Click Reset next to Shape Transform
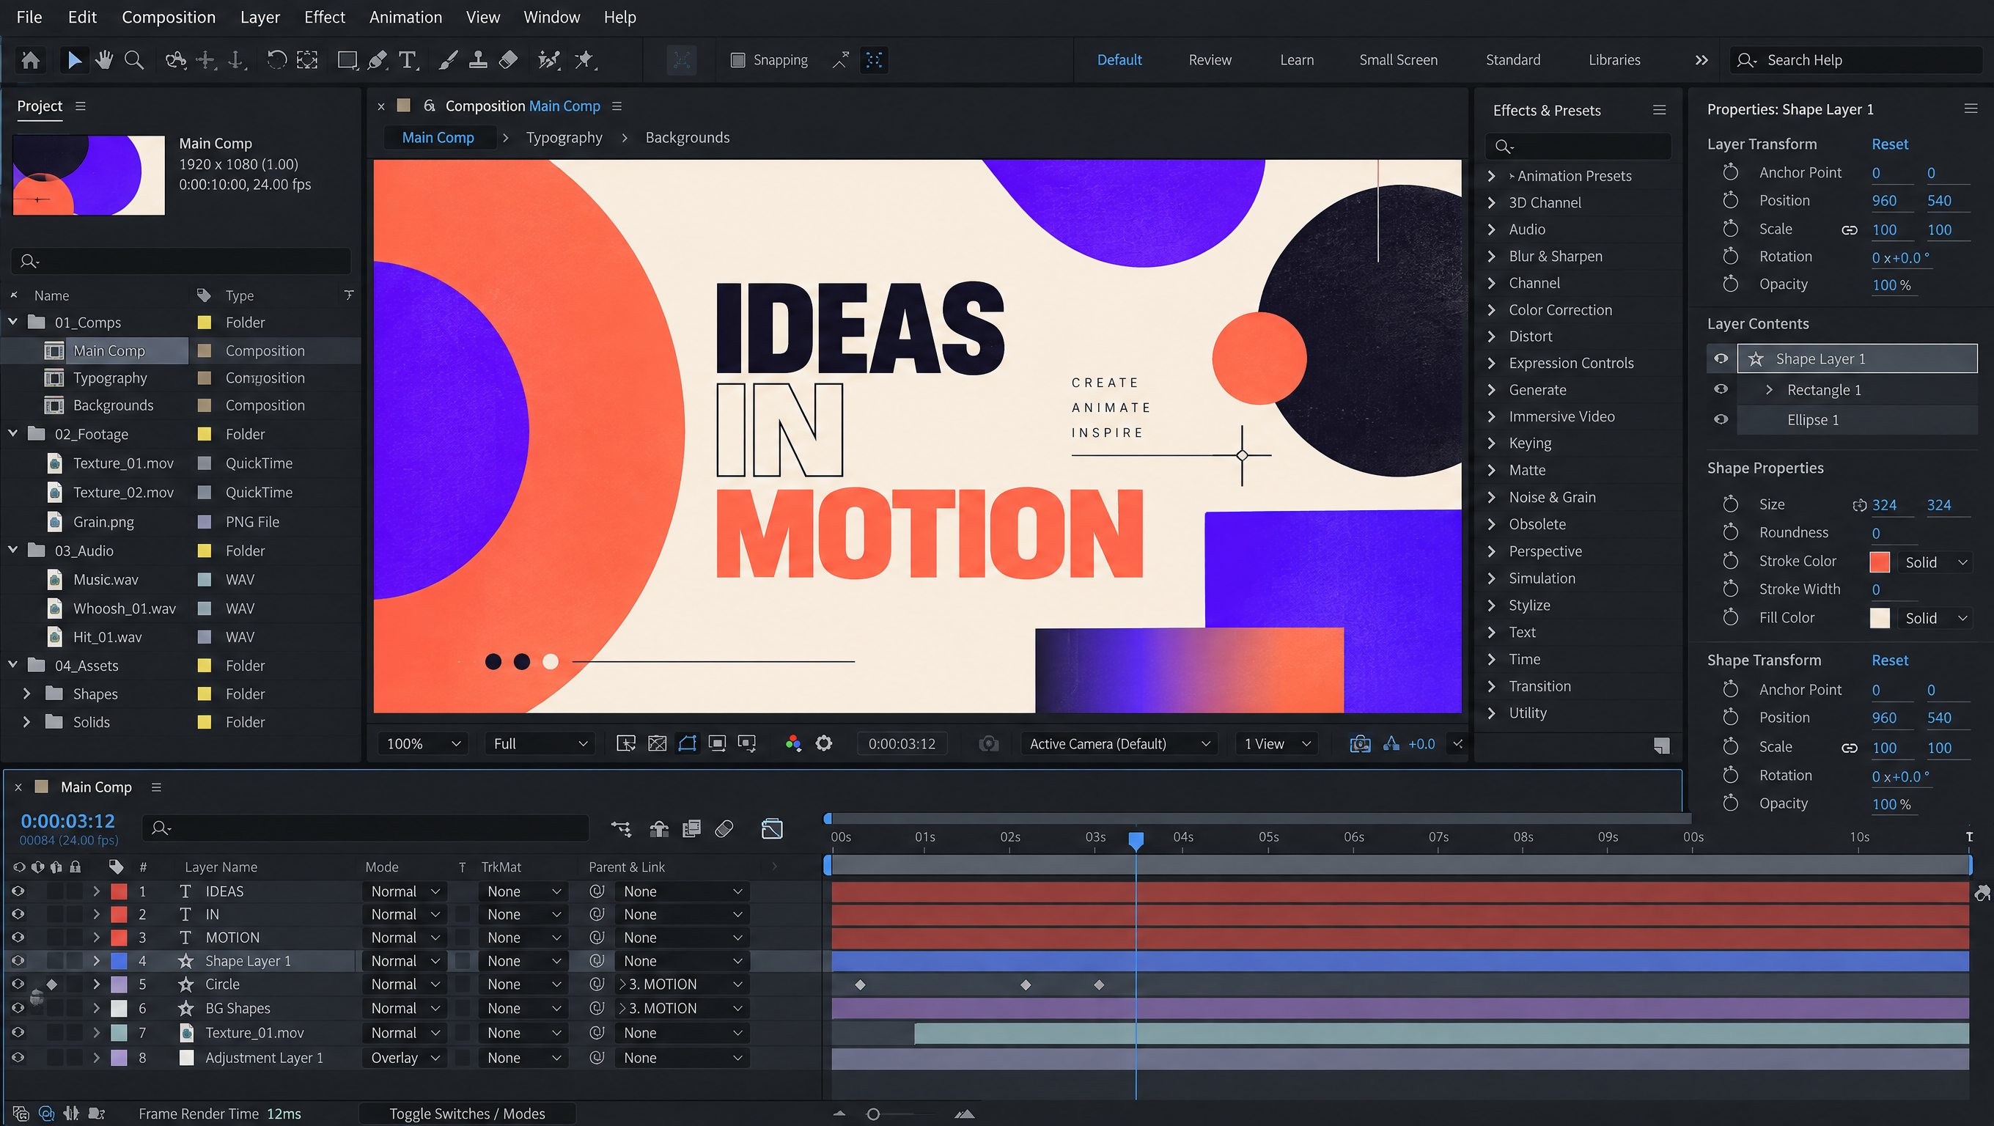The image size is (1994, 1126). click(1889, 660)
